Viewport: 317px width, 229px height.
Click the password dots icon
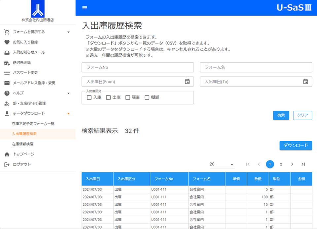coord(7,73)
